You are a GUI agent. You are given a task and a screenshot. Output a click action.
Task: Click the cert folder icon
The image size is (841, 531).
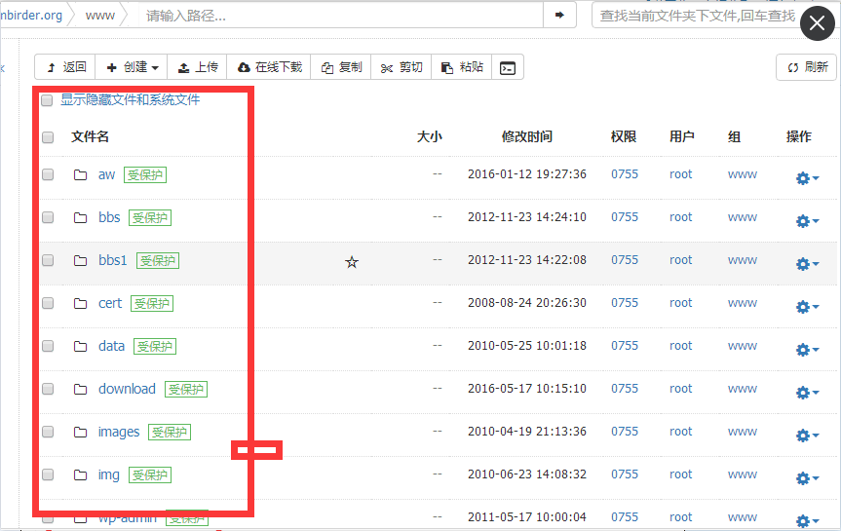[81, 304]
